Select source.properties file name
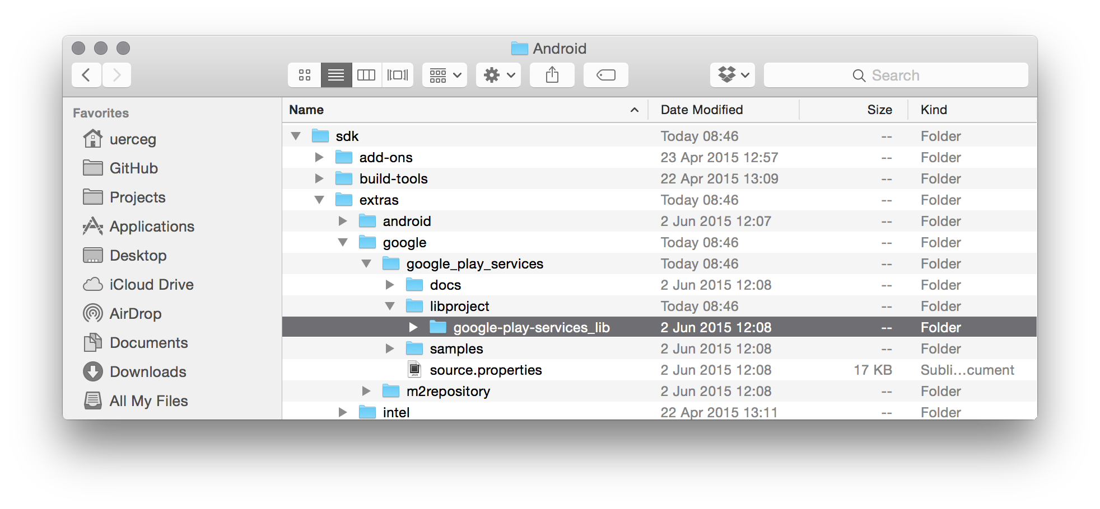Image resolution: width=1100 pixels, height=509 pixels. tap(486, 370)
